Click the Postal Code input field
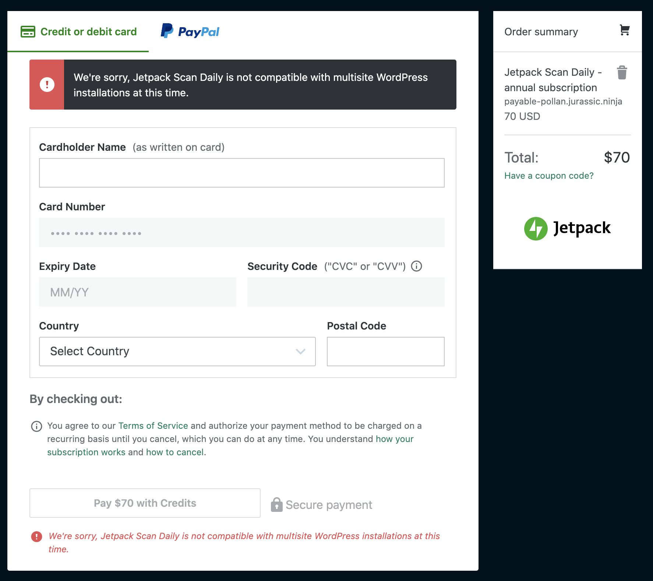The image size is (653, 581). (x=386, y=352)
